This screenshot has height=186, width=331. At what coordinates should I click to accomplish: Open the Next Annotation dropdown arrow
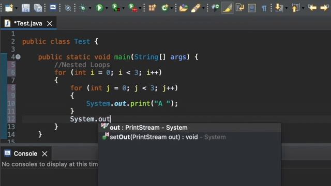tap(287, 8)
